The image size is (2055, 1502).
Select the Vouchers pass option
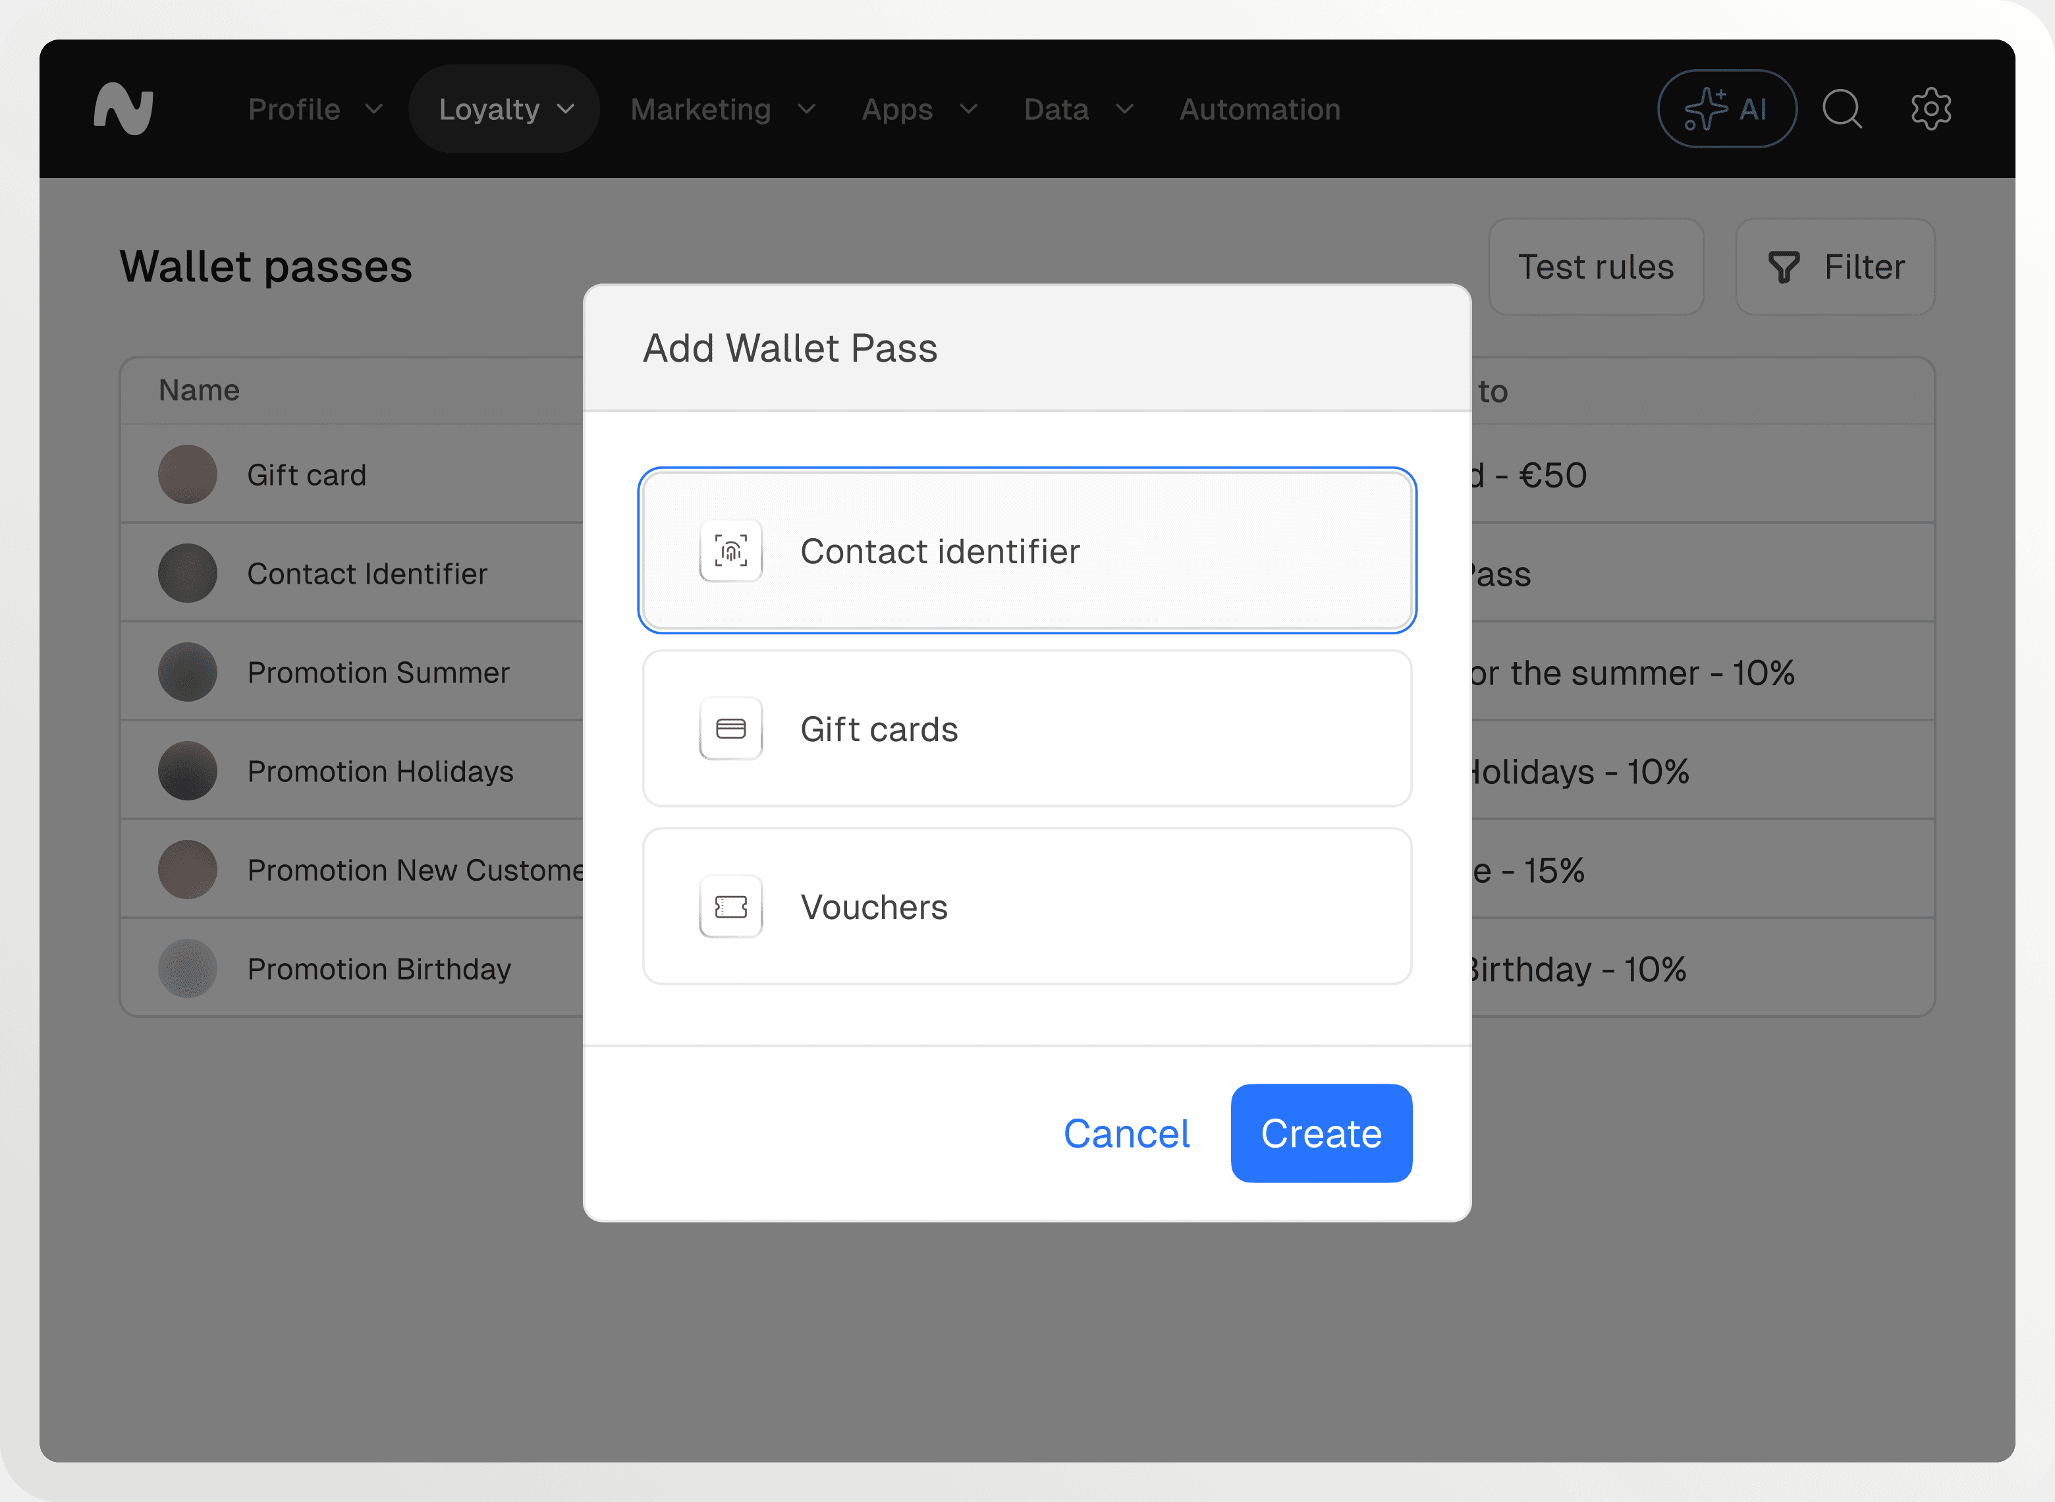[x=1027, y=906]
